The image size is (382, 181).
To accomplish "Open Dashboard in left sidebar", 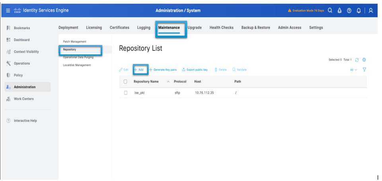I will click(x=21, y=40).
